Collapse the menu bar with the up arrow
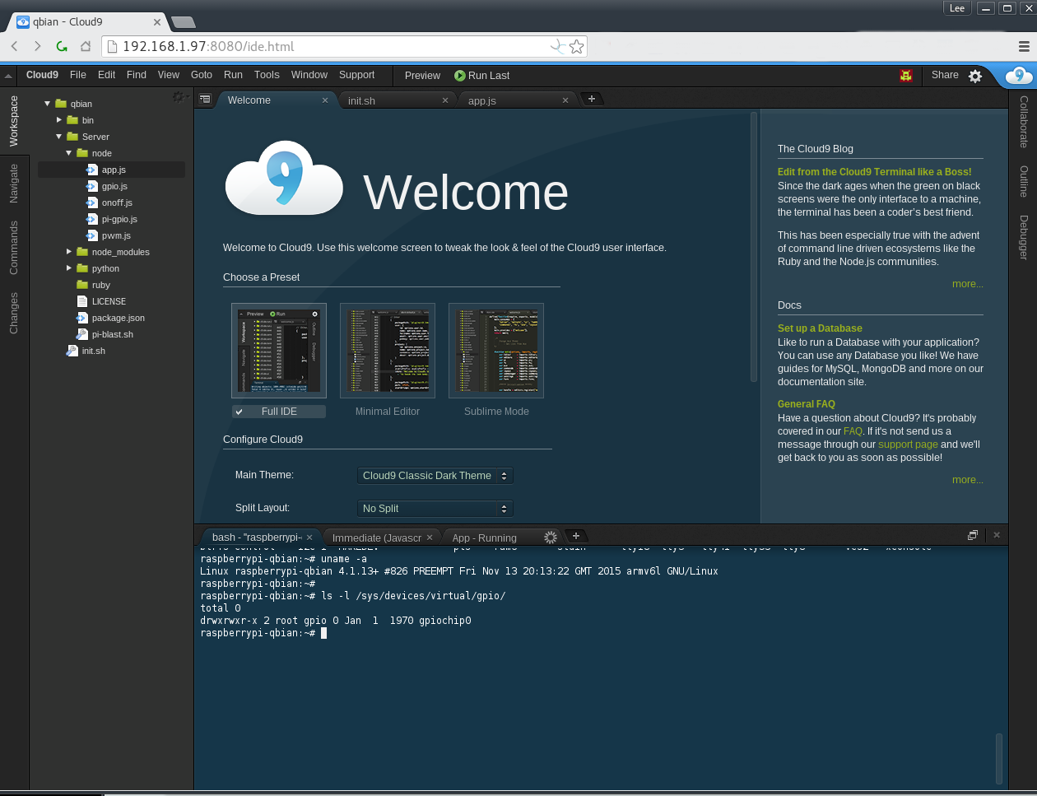The image size is (1037, 796). pyautogui.click(x=8, y=76)
